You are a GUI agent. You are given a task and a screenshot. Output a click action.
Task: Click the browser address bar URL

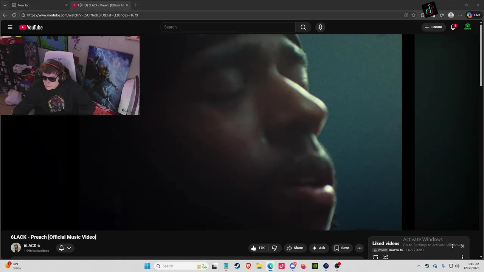coord(82,15)
